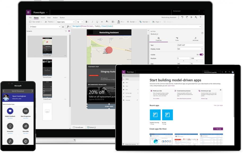
Task: Open the View your apps link
Action: [x=218, y=105]
